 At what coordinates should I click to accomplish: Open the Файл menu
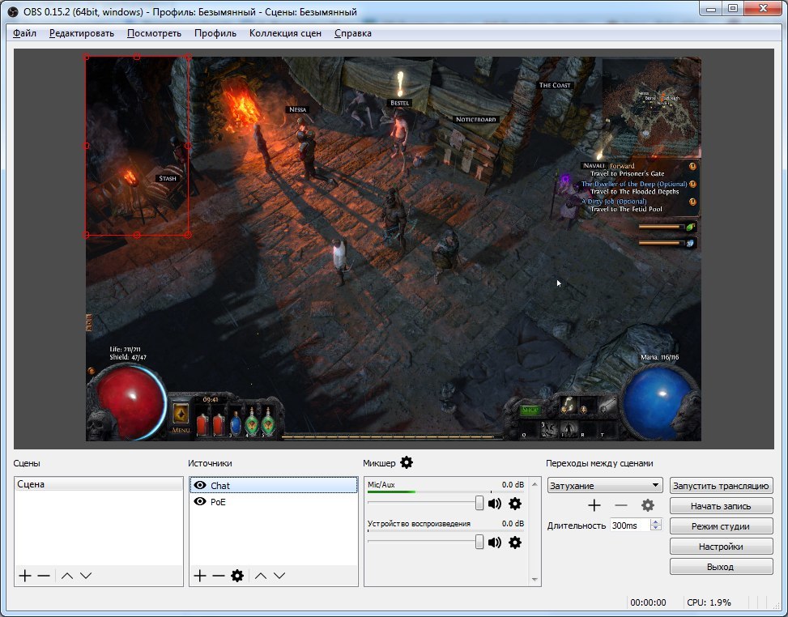24,33
